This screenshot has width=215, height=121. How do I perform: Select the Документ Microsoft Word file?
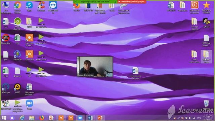point(29,89)
